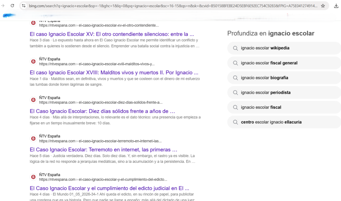This screenshot has width=341, height=201.
Task: Click the snippet text 'El Mundo 01_05_2026-34-1 Ahí queda el edicto'
Action: (89, 194)
